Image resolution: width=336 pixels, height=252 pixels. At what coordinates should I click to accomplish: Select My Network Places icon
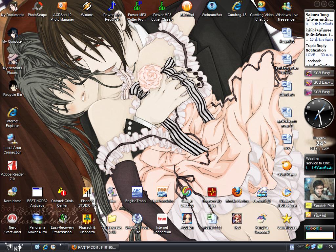pos(12,64)
